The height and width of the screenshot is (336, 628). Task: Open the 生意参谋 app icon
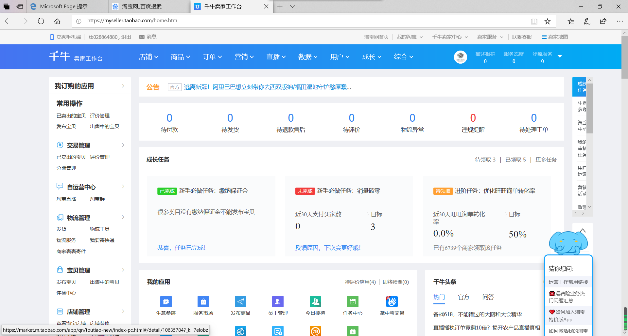point(166,302)
